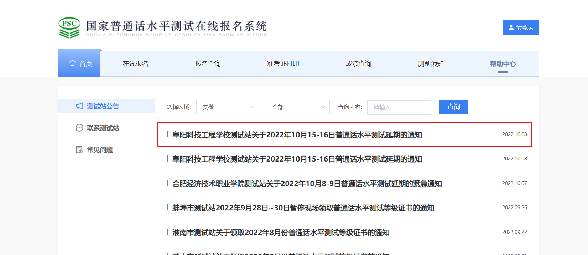Click the user icon in 请登录 button
588x255 pixels.
coord(511,27)
